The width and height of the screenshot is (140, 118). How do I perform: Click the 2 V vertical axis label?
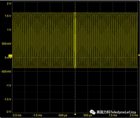click(x=9, y=4)
